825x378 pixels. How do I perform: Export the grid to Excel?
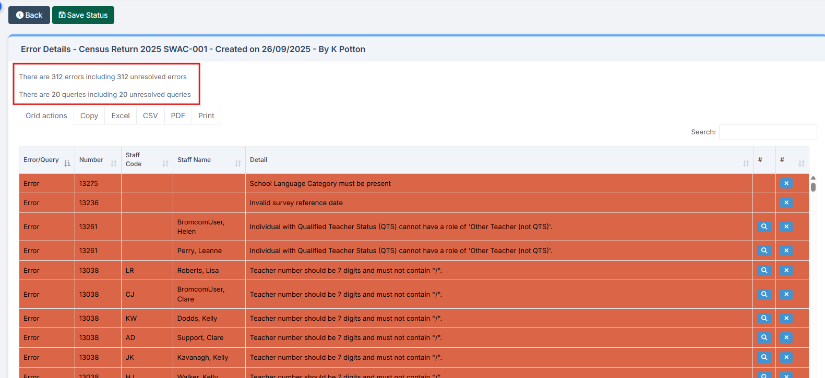[121, 116]
